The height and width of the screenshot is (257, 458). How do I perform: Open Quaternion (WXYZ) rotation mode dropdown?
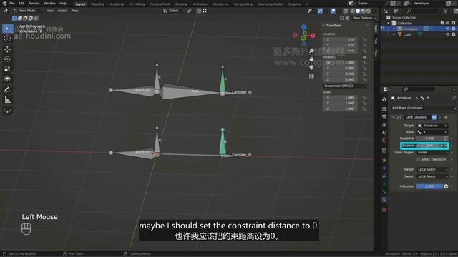[346, 86]
